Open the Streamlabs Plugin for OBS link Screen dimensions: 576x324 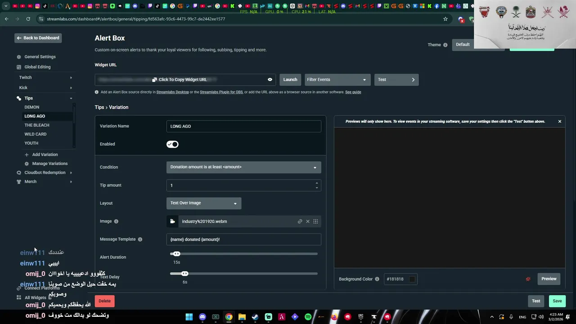click(221, 92)
